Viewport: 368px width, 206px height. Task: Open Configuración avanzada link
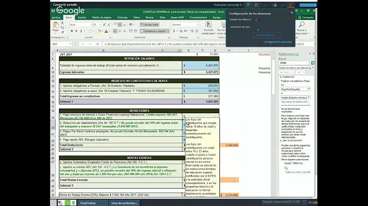278,42
